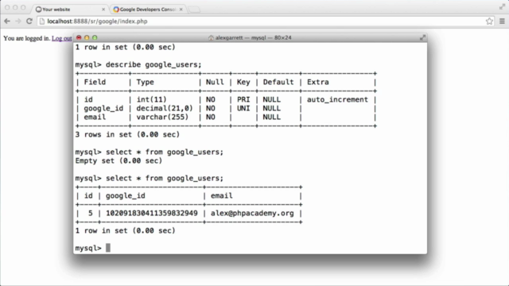
Task: Minimize the terminal with the yellow button
Action: click(87, 37)
